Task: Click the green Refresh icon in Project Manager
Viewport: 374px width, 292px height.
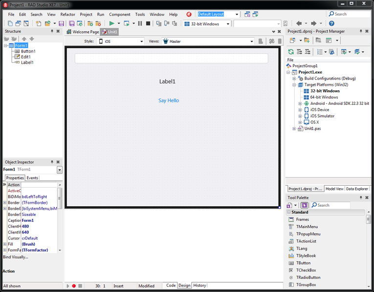Action: coord(291,52)
